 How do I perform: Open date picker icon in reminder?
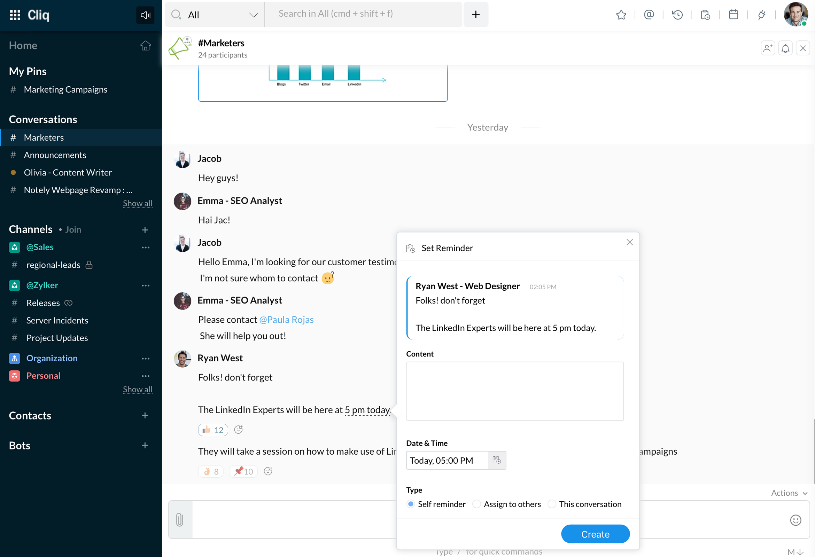pos(497,460)
